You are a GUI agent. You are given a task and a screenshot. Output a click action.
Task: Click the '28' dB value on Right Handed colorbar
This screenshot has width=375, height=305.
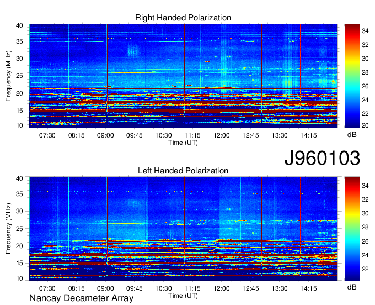pyautogui.click(x=365, y=72)
